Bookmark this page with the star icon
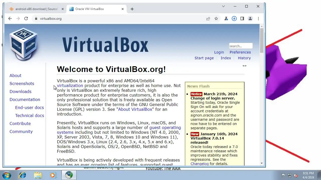This screenshot has height=180, width=321. click(216, 18)
